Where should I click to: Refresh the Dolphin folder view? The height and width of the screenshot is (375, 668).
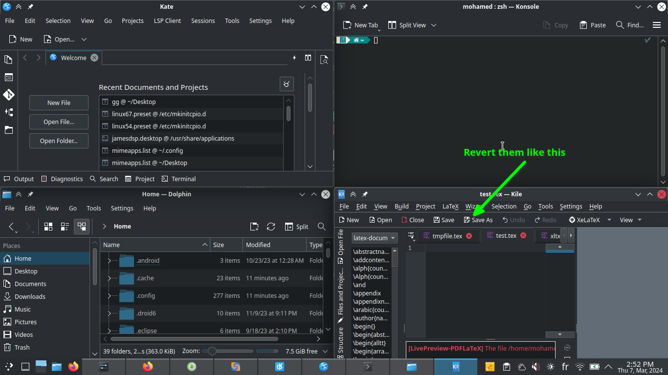pyautogui.click(x=271, y=227)
